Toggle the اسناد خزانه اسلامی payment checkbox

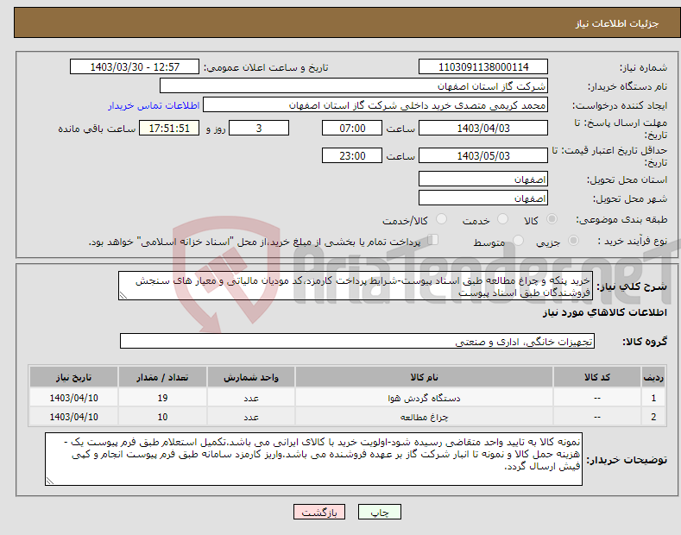[x=433, y=239]
